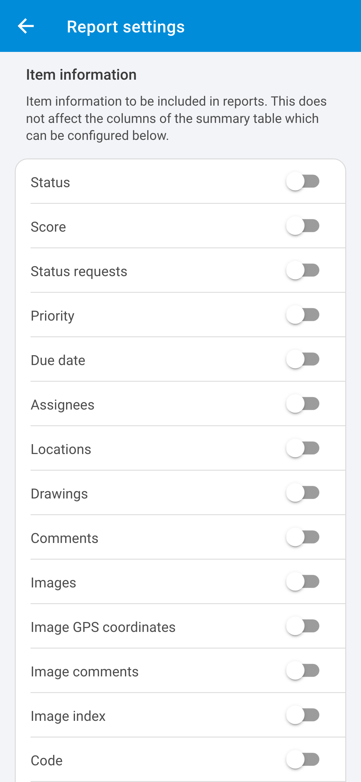
Task: Select the Priority row label
Action: coord(52,316)
